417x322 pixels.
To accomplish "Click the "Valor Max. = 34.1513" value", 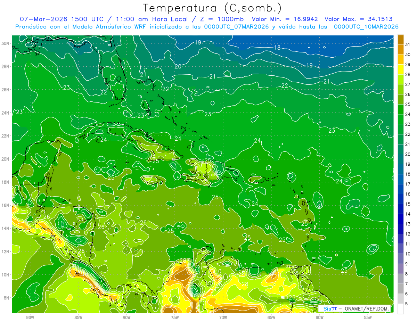I will (359, 19).
